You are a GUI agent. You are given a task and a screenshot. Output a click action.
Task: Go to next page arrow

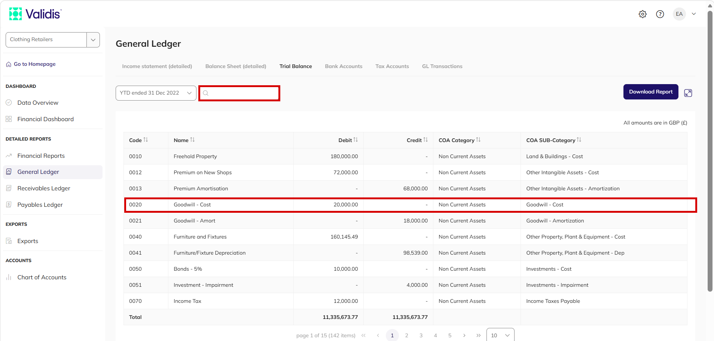pyautogui.click(x=464, y=335)
